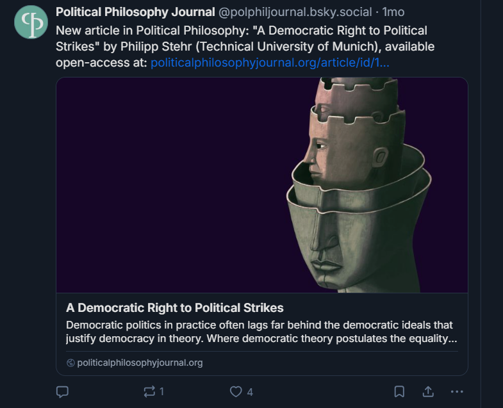
Task: Repost using the repost arrows icon
Action: tap(149, 391)
